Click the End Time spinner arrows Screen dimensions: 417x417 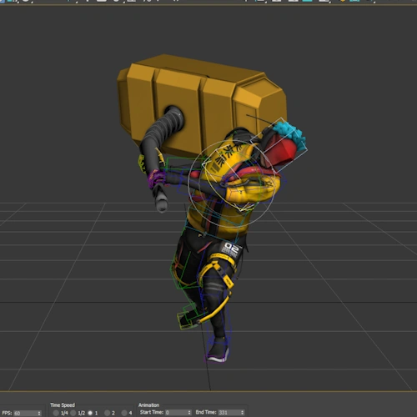[x=243, y=412]
